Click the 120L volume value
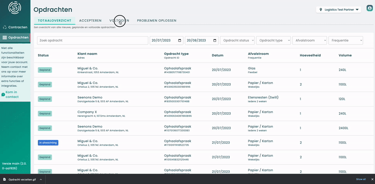Viewport: 375px width, 184px height. pyautogui.click(x=342, y=99)
